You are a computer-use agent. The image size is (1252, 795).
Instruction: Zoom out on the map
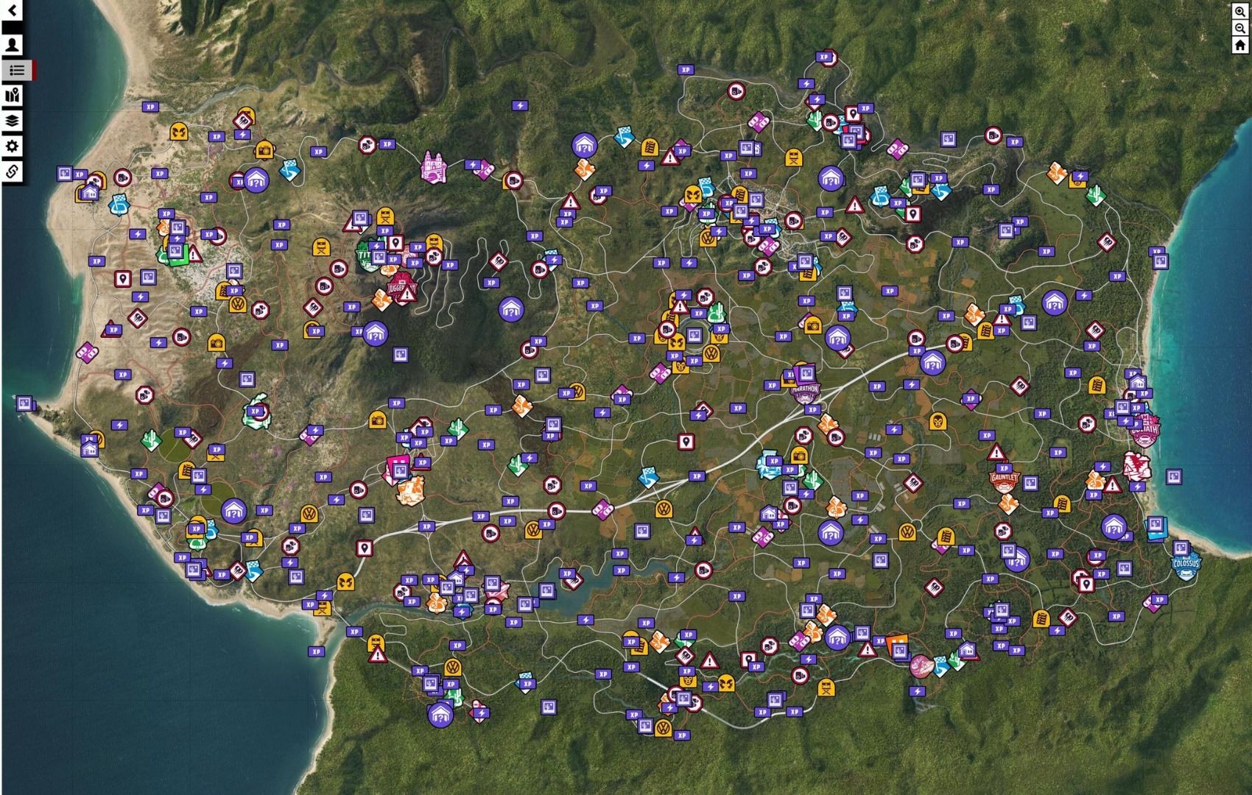tap(1240, 29)
